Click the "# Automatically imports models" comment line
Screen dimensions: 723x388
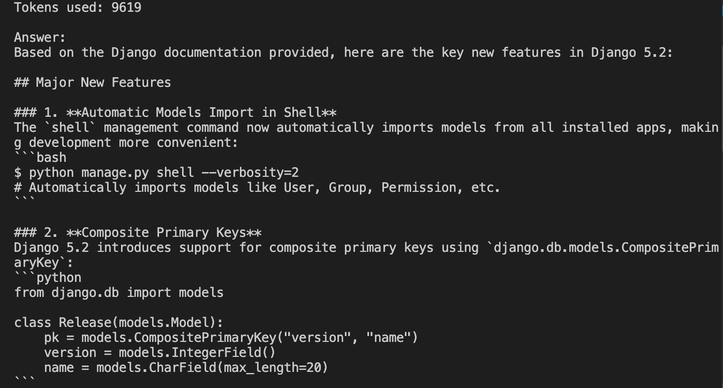click(257, 188)
